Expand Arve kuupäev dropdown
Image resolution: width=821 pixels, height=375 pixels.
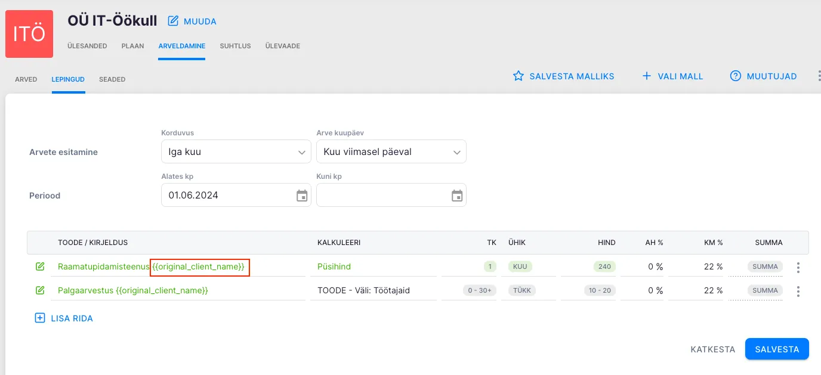click(391, 152)
